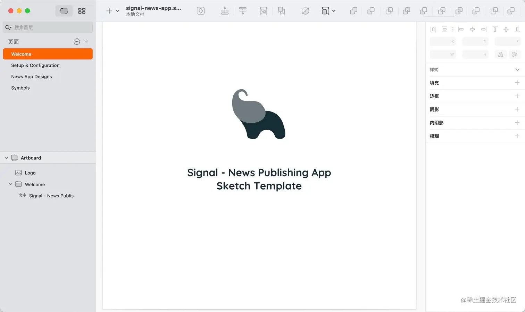
Task: Click the rotation degree input field
Action: (x=508, y=42)
